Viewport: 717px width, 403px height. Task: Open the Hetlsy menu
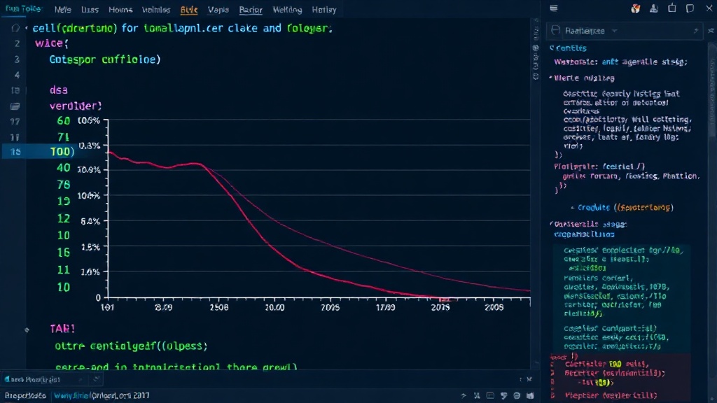pos(323,10)
